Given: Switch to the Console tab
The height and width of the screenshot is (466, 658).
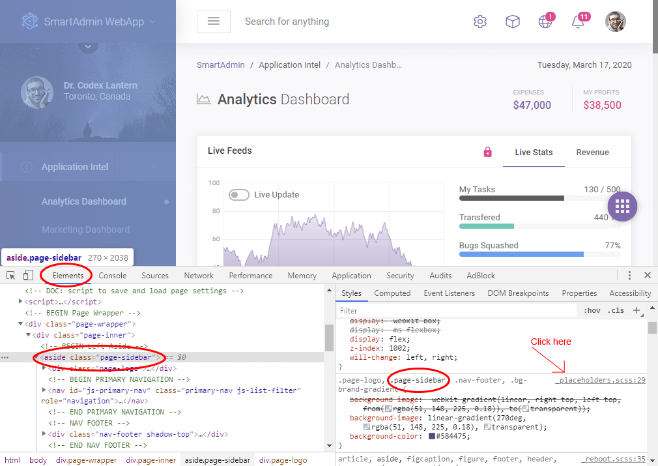Looking at the screenshot, I should (x=113, y=276).
